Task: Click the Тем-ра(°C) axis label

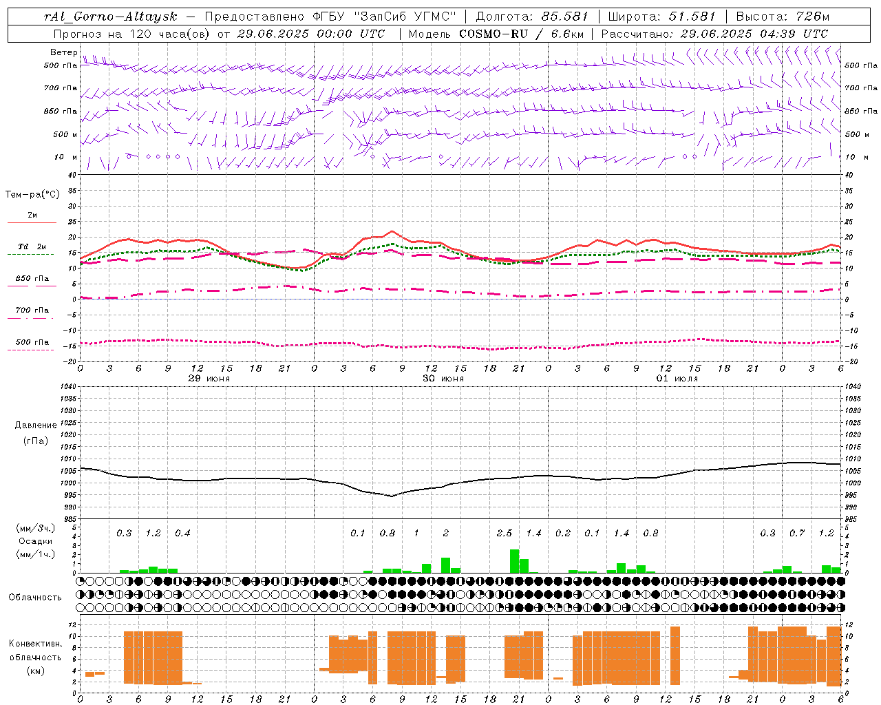Action: coord(32,195)
